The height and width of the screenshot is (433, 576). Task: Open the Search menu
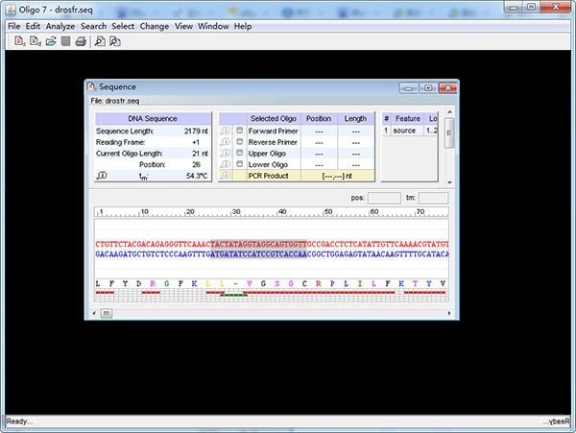click(x=93, y=26)
